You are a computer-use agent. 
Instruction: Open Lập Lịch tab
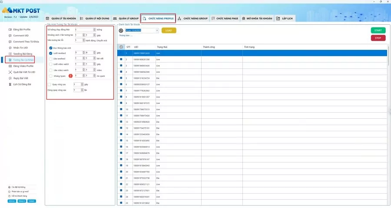point(284,18)
